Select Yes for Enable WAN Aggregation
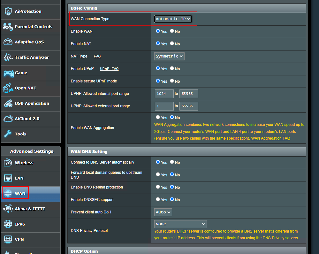Image resolution: width=319 pixels, height=254 pixels. pyautogui.click(x=158, y=117)
